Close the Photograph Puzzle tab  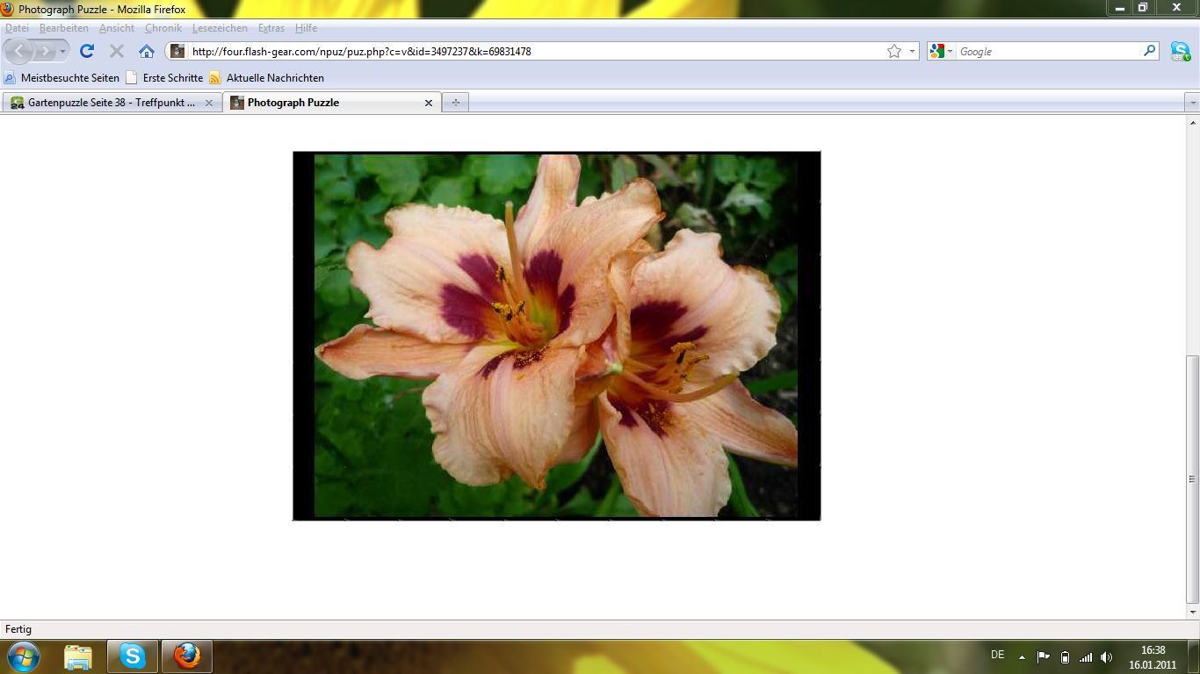[429, 103]
